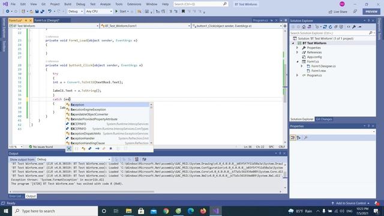The width and height of the screenshot is (384, 216).
Task: Click the Home icon in Solution Explorer
Action: [304, 27]
